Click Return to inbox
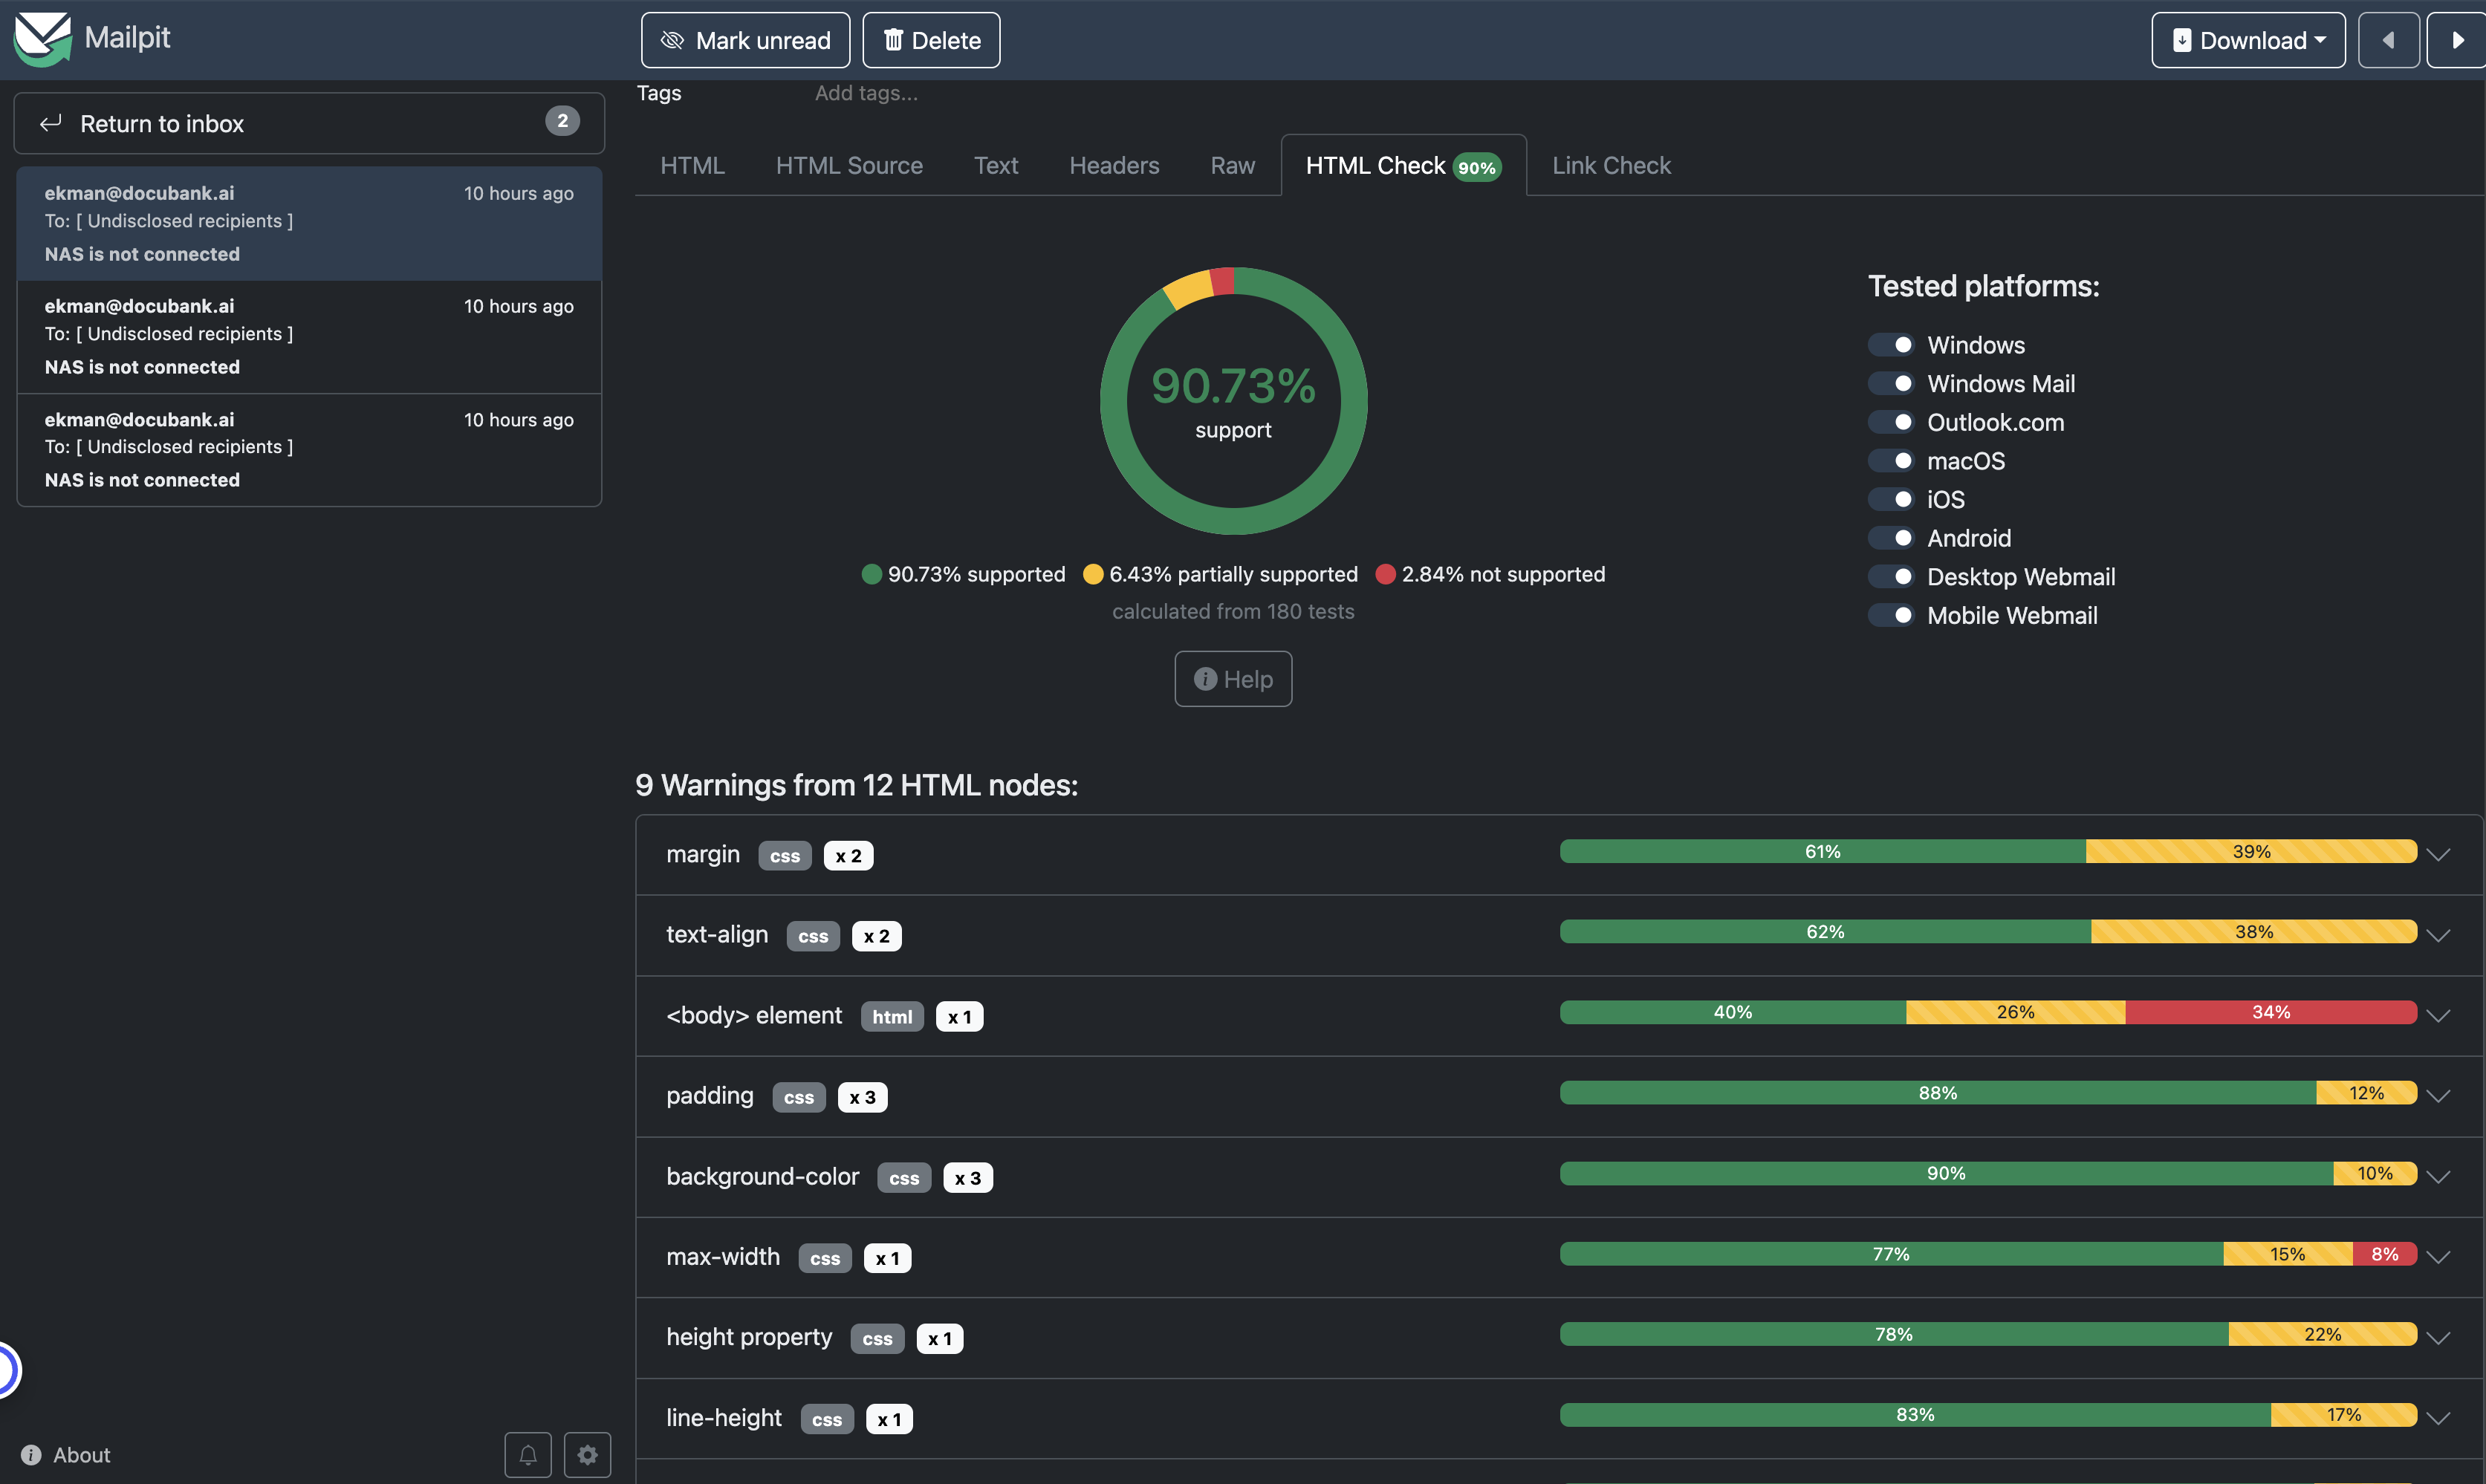This screenshot has width=2486, height=1484. [309, 123]
